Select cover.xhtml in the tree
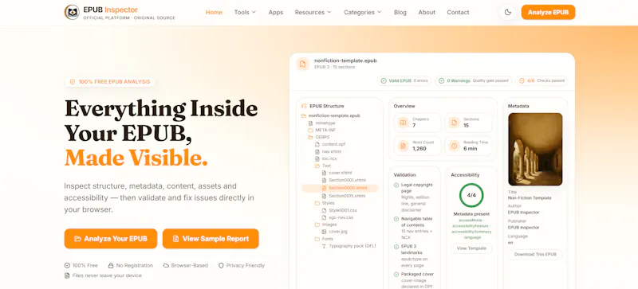This screenshot has width=638, height=289. point(341,173)
